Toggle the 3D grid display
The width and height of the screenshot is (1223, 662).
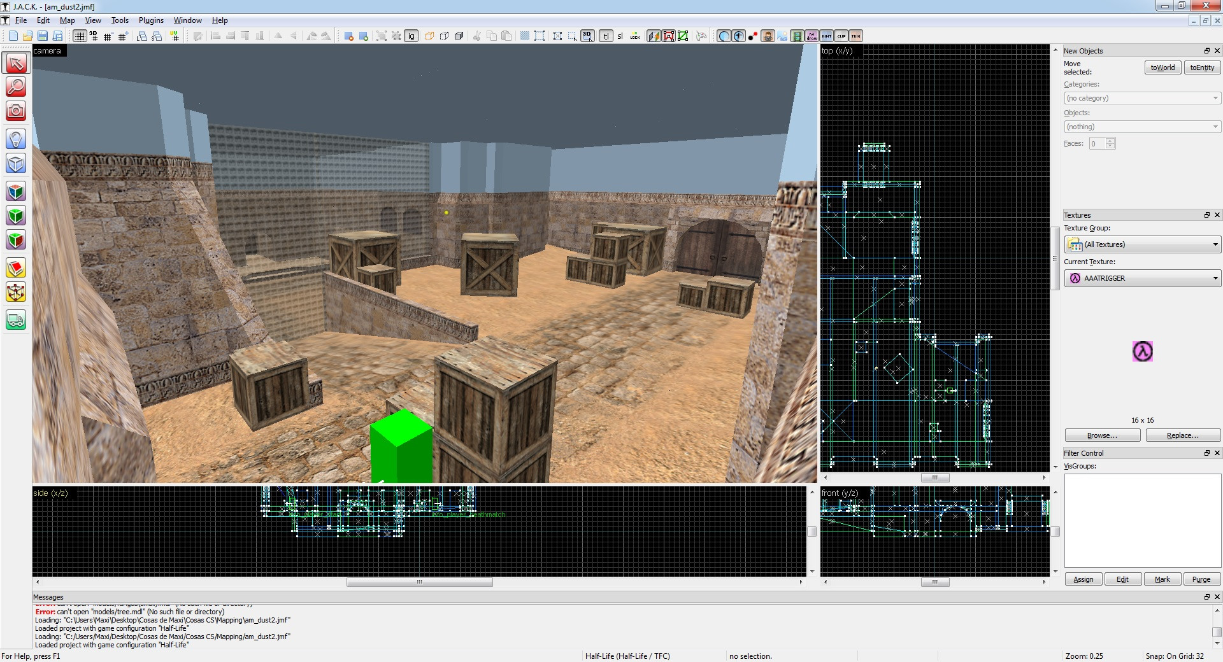(94, 36)
